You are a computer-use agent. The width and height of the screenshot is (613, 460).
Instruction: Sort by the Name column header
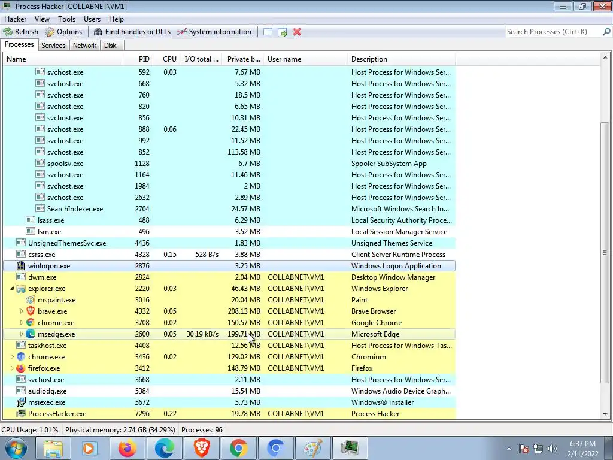pos(63,59)
